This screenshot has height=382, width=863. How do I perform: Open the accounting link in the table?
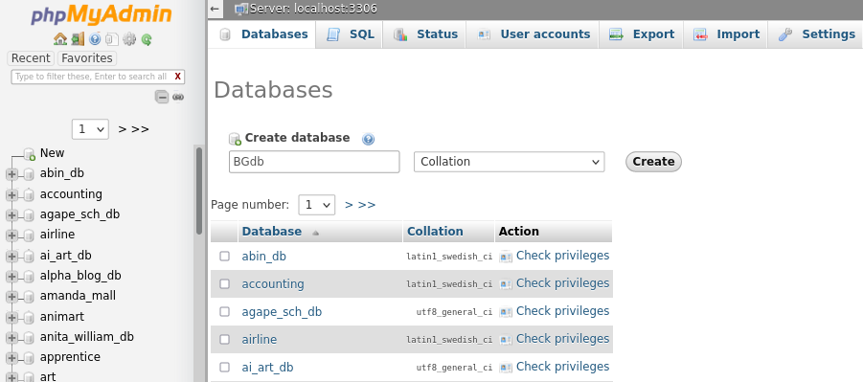coord(273,284)
